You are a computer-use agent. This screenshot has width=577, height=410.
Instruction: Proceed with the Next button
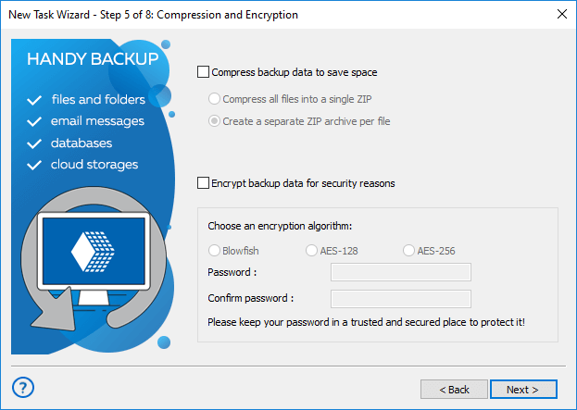coord(523,389)
